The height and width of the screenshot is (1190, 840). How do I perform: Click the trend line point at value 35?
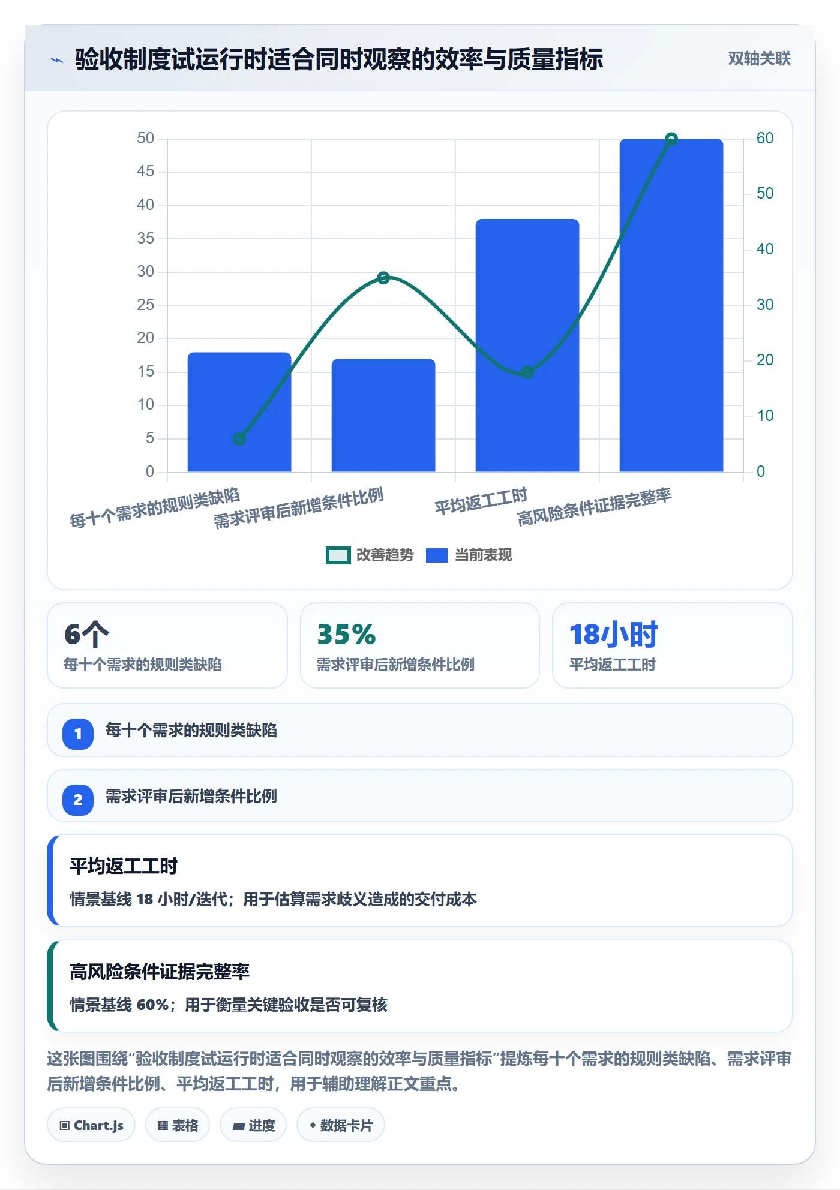click(x=383, y=278)
